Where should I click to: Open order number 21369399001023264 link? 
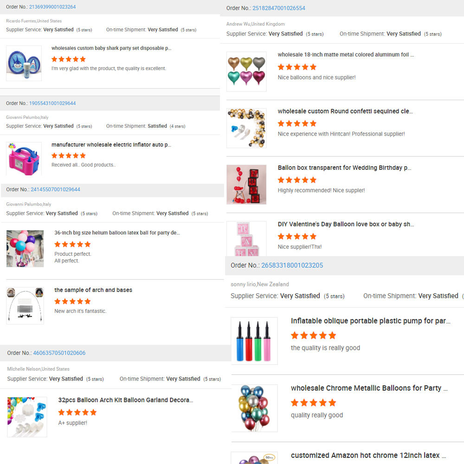tap(52, 7)
